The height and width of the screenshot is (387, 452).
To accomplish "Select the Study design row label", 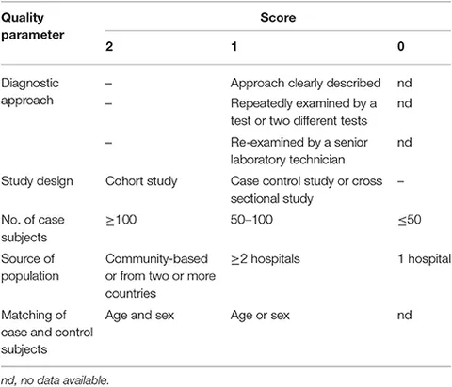I will pyautogui.click(x=37, y=181).
